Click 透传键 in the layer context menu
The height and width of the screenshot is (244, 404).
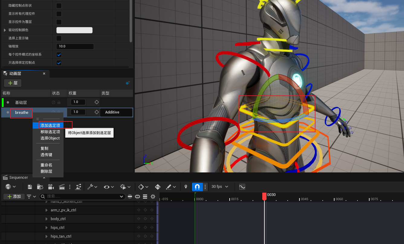pos(46,155)
